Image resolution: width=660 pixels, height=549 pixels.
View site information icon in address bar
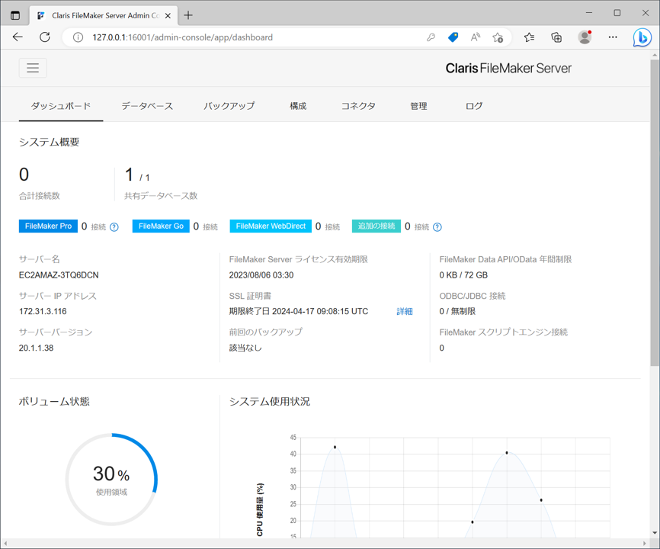[x=78, y=37]
